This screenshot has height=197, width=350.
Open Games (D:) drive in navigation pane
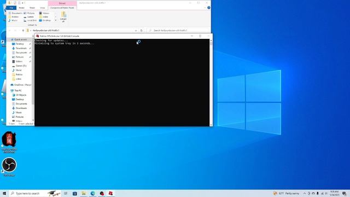point(21,66)
